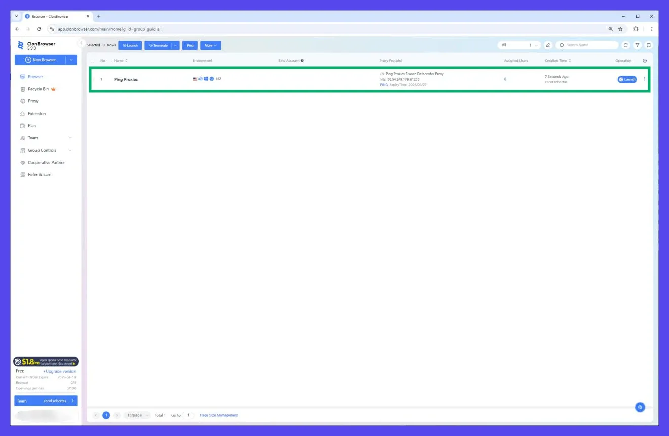Collapse the sidebar with arrow toggle
The image size is (669, 436).
coord(81,43)
